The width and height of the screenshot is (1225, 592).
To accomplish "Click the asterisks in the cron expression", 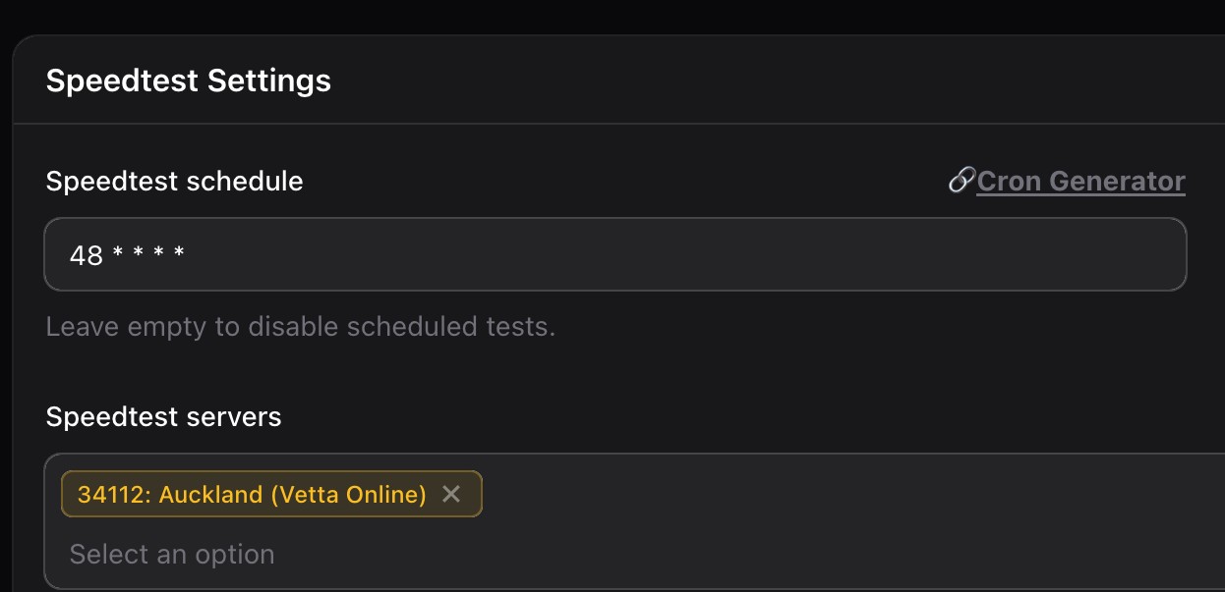I will (x=148, y=255).
